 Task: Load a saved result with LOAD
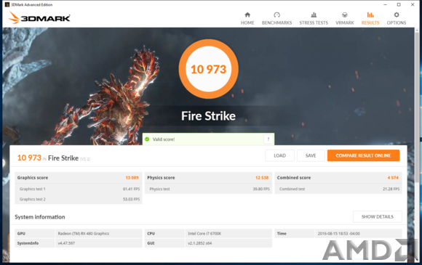click(279, 155)
